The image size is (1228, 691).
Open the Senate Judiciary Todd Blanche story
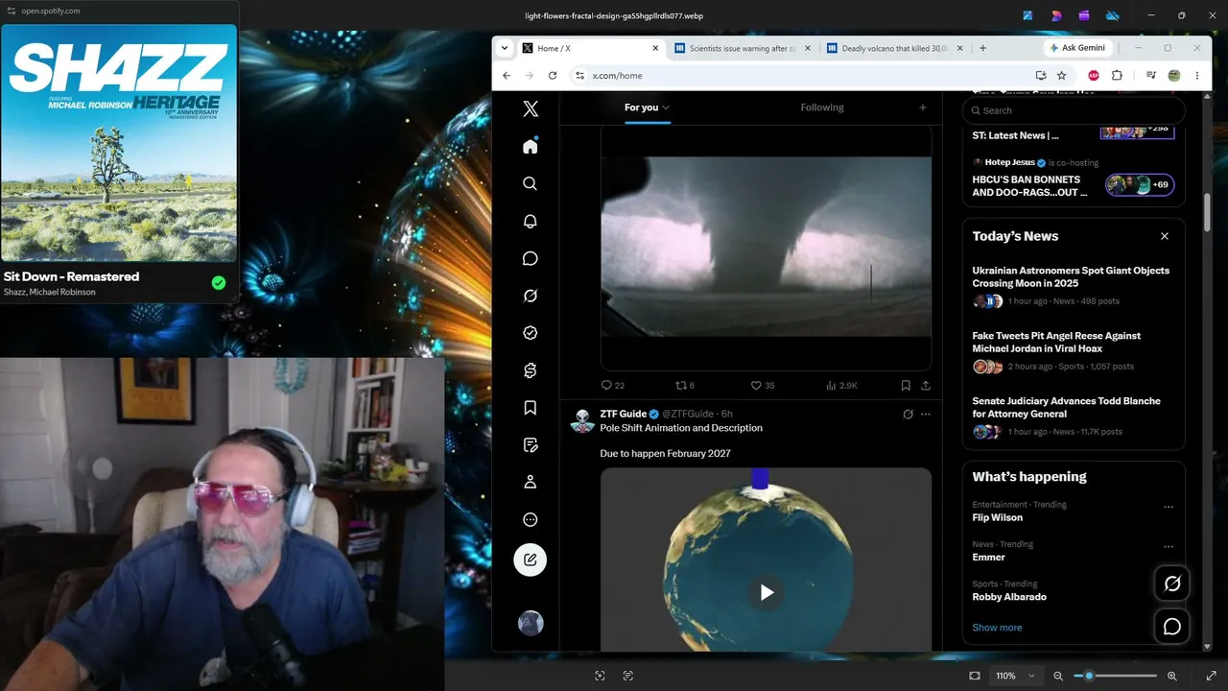(x=1074, y=417)
